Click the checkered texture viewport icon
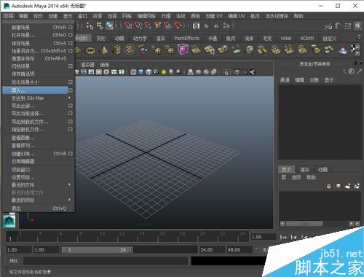The width and height of the screenshot is (364, 277). click(156, 72)
